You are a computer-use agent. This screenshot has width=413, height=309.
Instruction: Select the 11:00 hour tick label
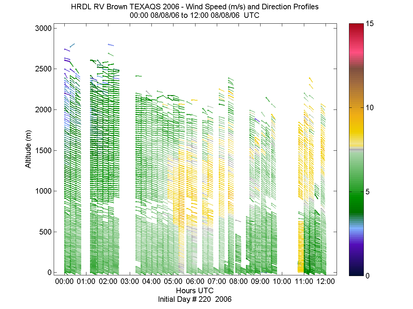click(304, 282)
